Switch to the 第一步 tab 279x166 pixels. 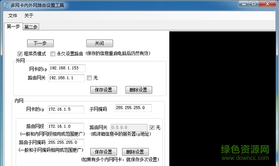(13, 27)
